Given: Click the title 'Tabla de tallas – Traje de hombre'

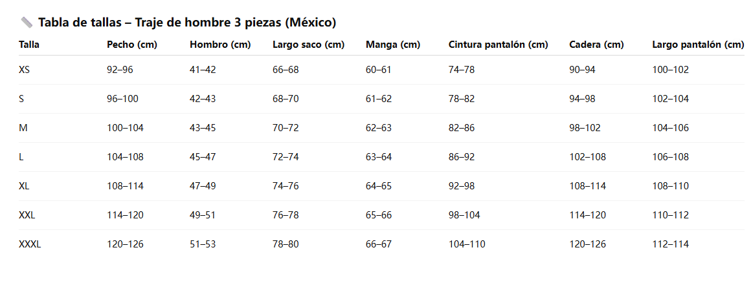Looking at the screenshot, I should [x=186, y=23].
